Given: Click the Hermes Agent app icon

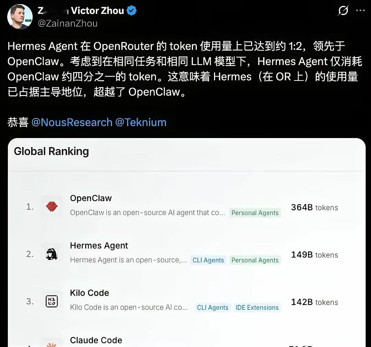Looking at the screenshot, I should [52, 254].
